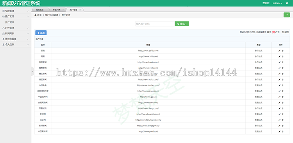Collapse the 推广管理 sidebar section chevron
The width and height of the screenshot is (293, 143).
click(x=28, y=16)
